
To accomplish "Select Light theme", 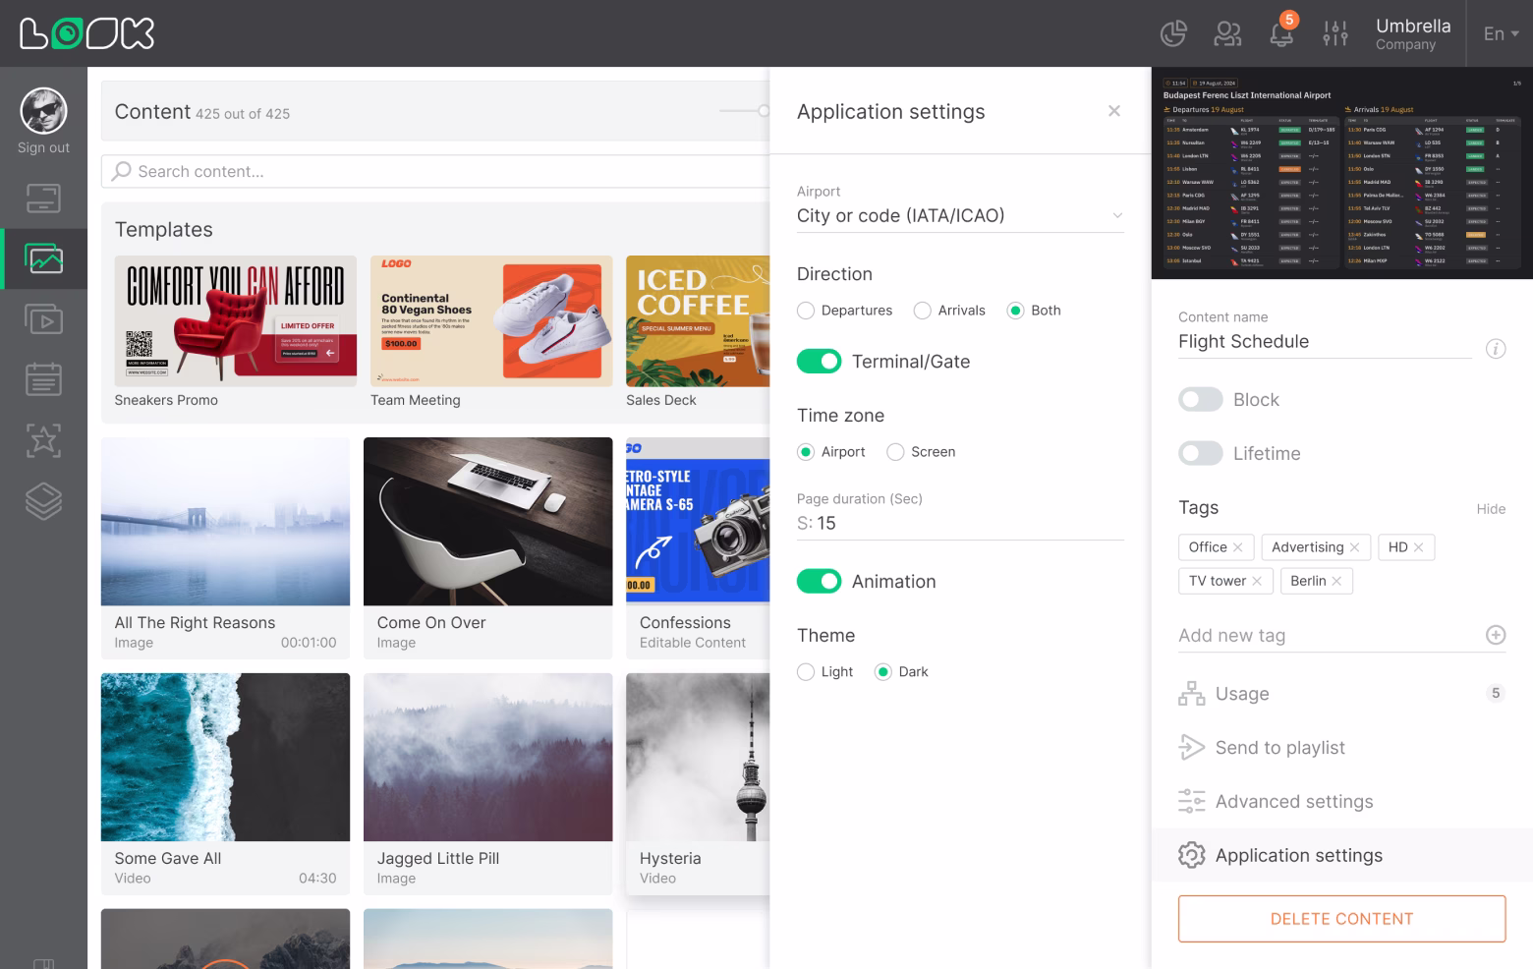I will click(x=806, y=672).
